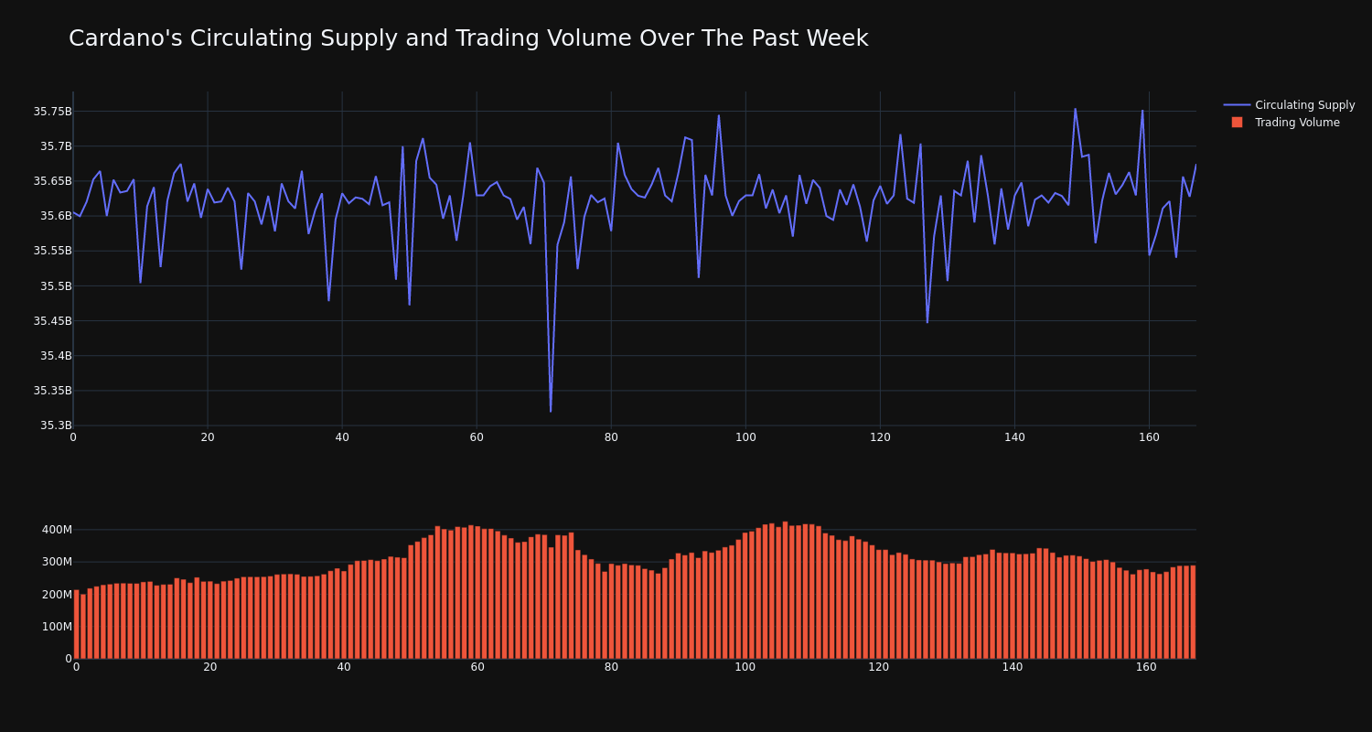Click the 35.6B y-axis label
This screenshot has height=732, width=1372.
(x=56, y=216)
